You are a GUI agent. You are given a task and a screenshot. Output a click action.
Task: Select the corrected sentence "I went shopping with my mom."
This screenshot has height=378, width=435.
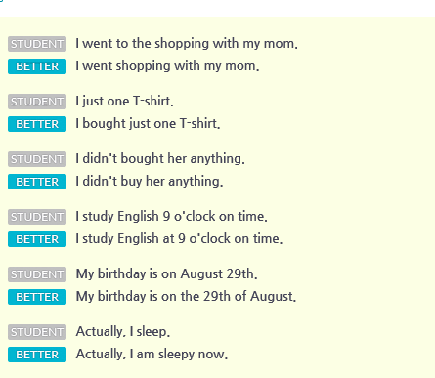pyautogui.click(x=167, y=66)
